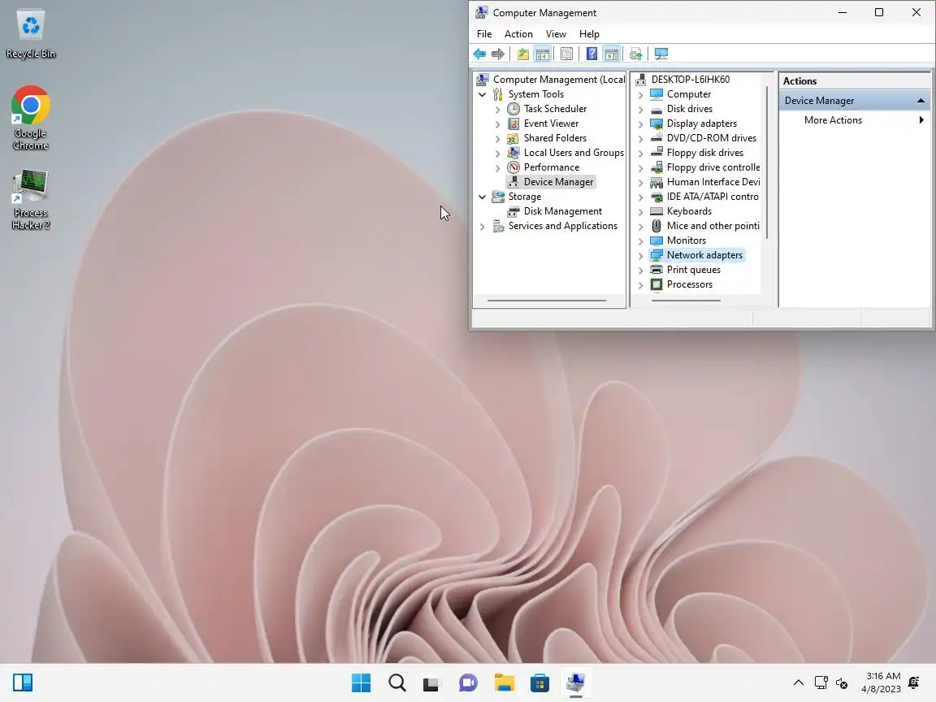Toggle Show/Hide Action Pane toolbar icon

(x=611, y=54)
